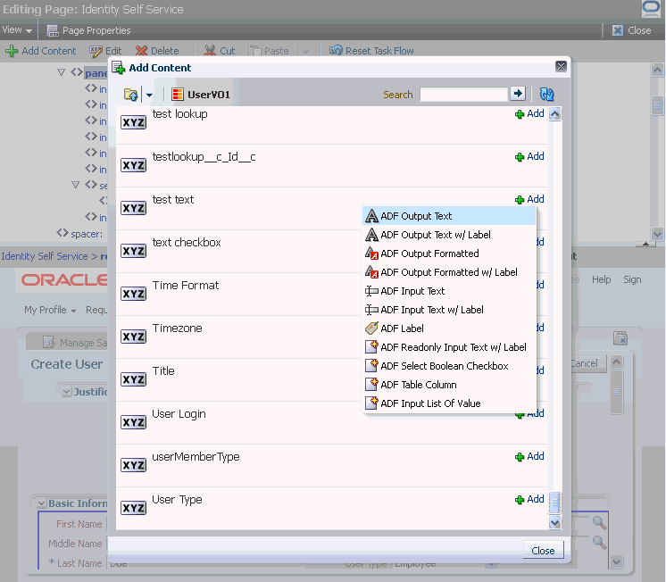
Task: Open Page Properties
Action: (x=88, y=30)
